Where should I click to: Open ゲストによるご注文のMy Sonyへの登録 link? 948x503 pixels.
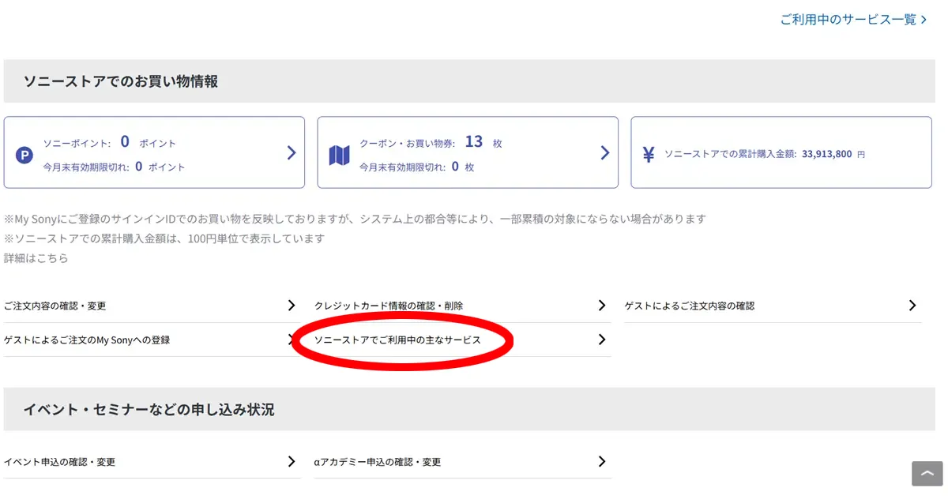click(87, 340)
